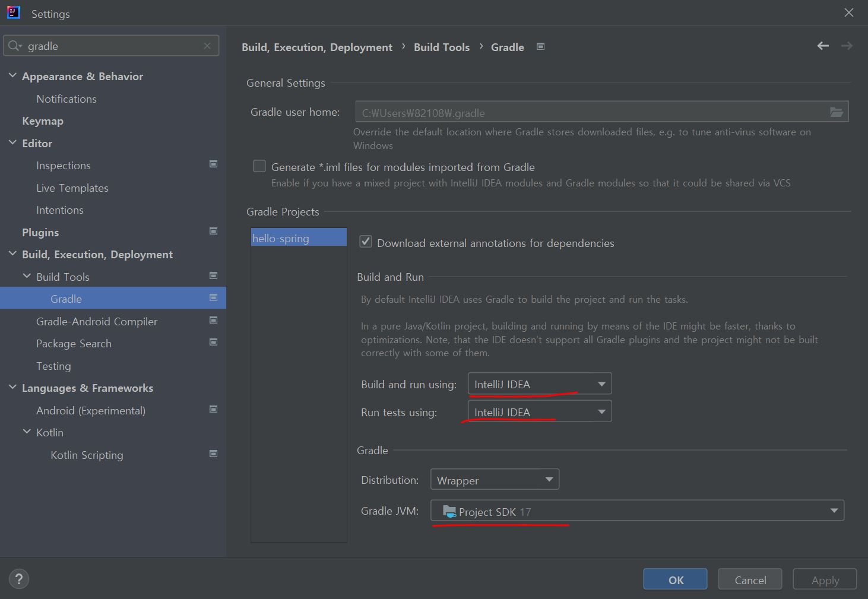868x599 pixels.
Task: Click project icon beside Package Search
Action: 214,342
